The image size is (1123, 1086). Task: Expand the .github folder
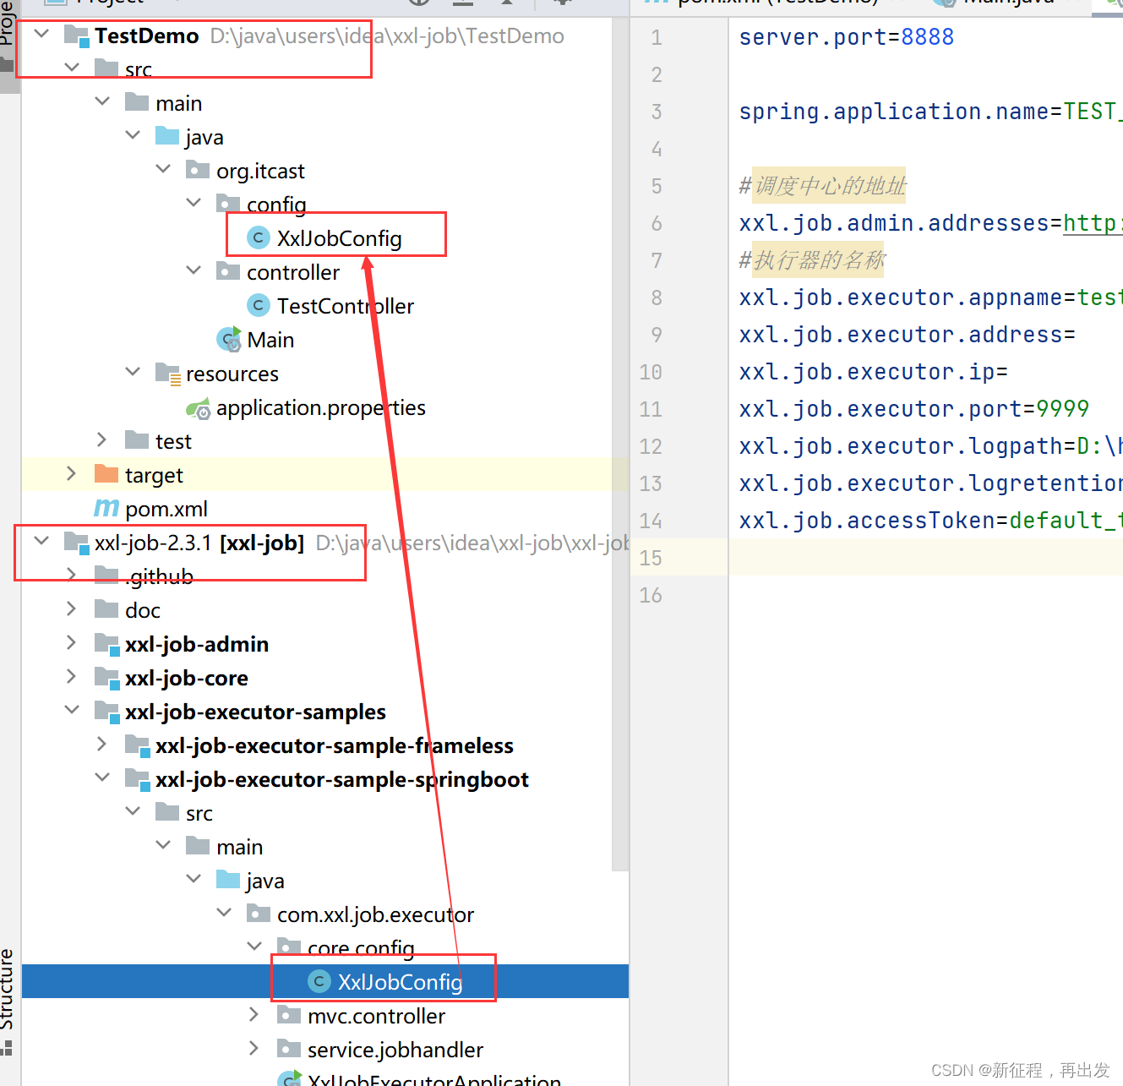(72, 575)
